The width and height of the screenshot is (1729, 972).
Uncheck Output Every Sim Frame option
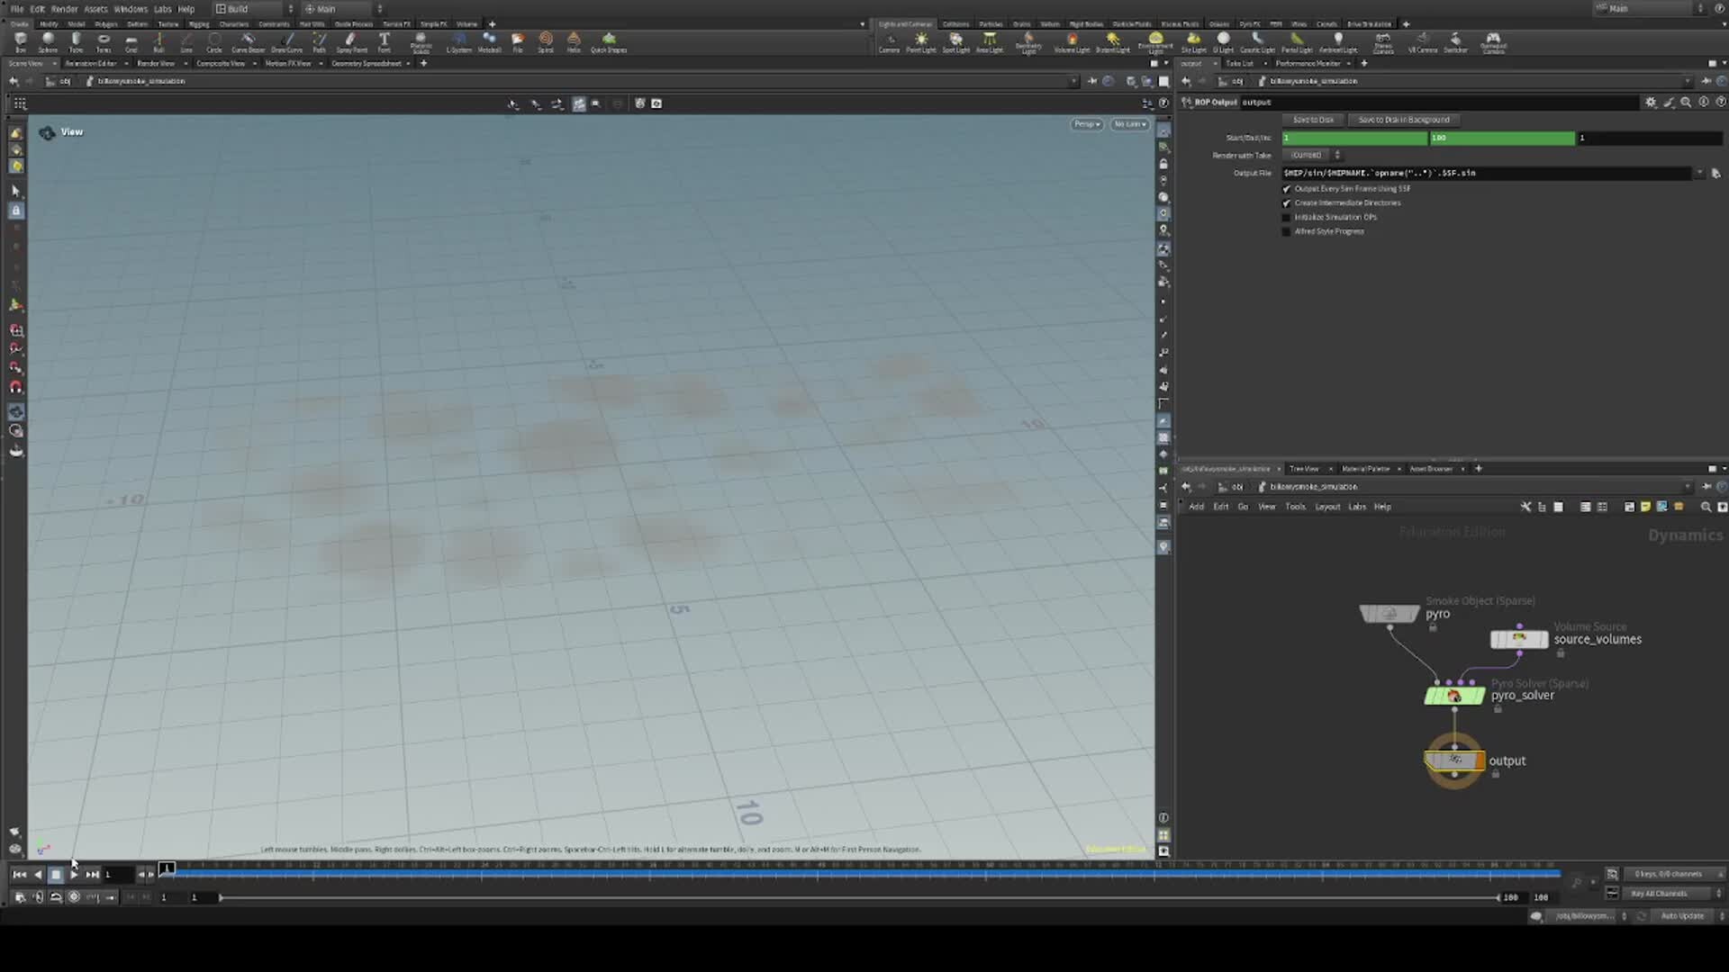click(x=1287, y=189)
